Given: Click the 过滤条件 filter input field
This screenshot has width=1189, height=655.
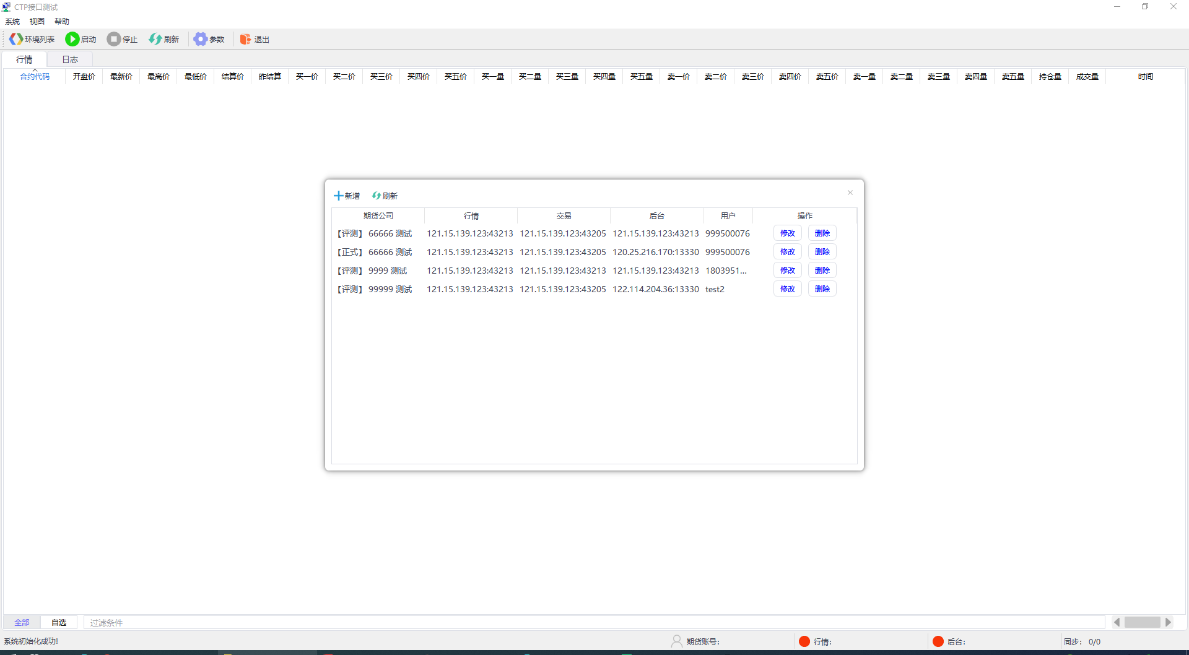Looking at the screenshot, I should pos(594,622).
